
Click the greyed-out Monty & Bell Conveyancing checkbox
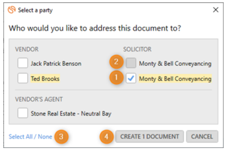coord(131,63)
